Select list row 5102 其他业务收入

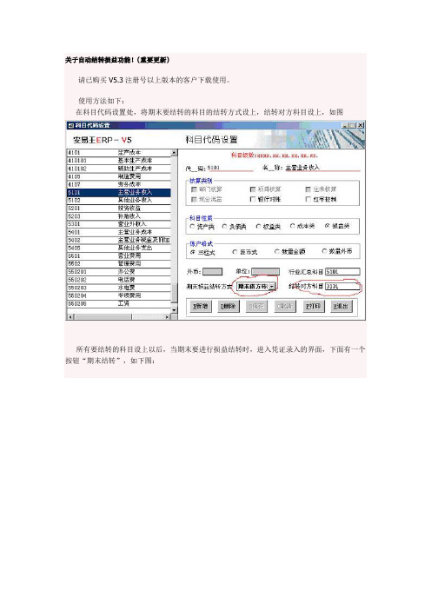119,201
